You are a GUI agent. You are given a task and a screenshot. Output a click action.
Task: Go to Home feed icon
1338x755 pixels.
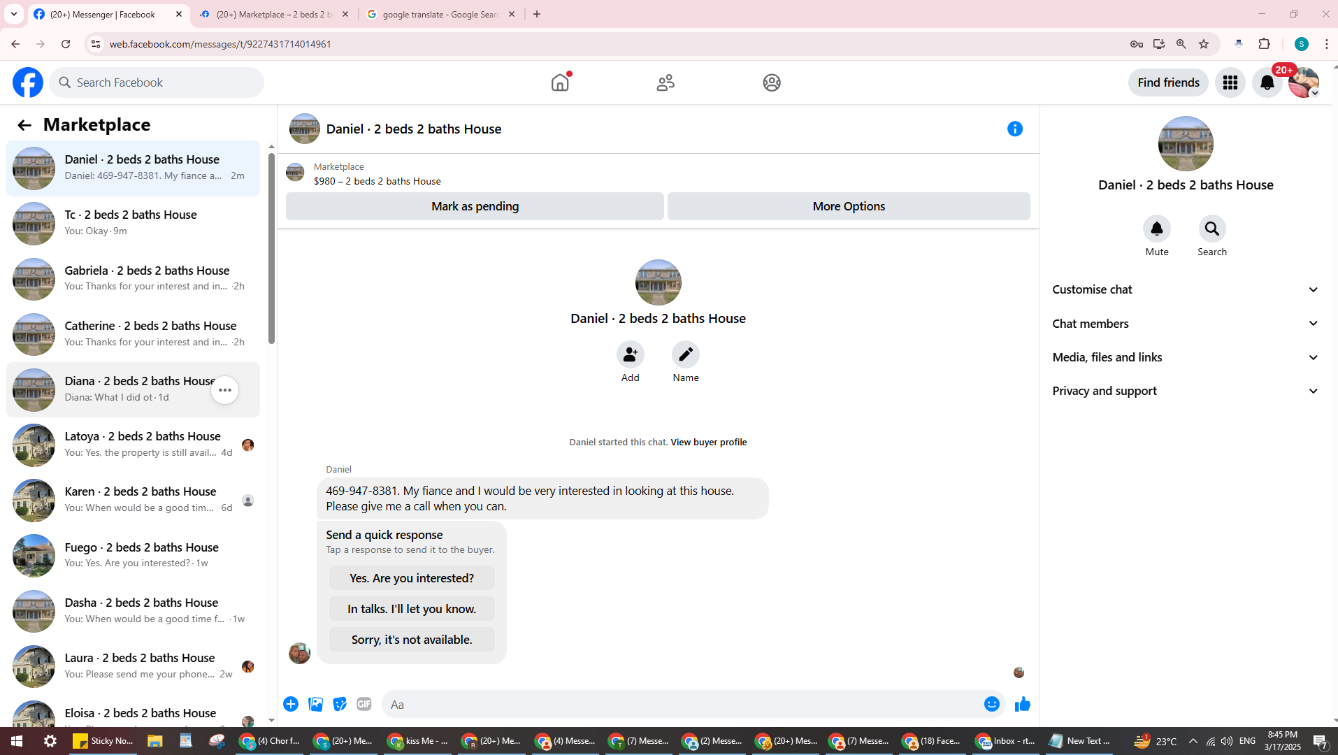coord(560,82)
